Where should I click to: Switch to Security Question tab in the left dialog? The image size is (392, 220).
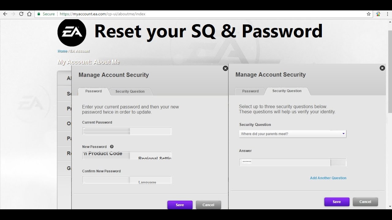(130, 91)
